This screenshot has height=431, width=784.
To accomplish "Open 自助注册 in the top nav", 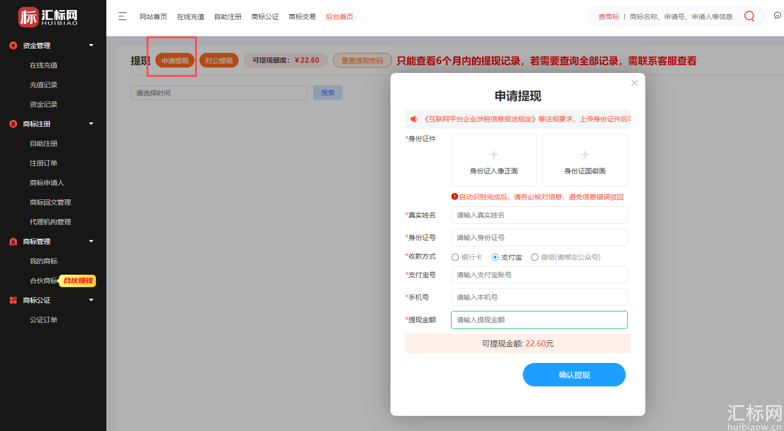I will point(228,17).
